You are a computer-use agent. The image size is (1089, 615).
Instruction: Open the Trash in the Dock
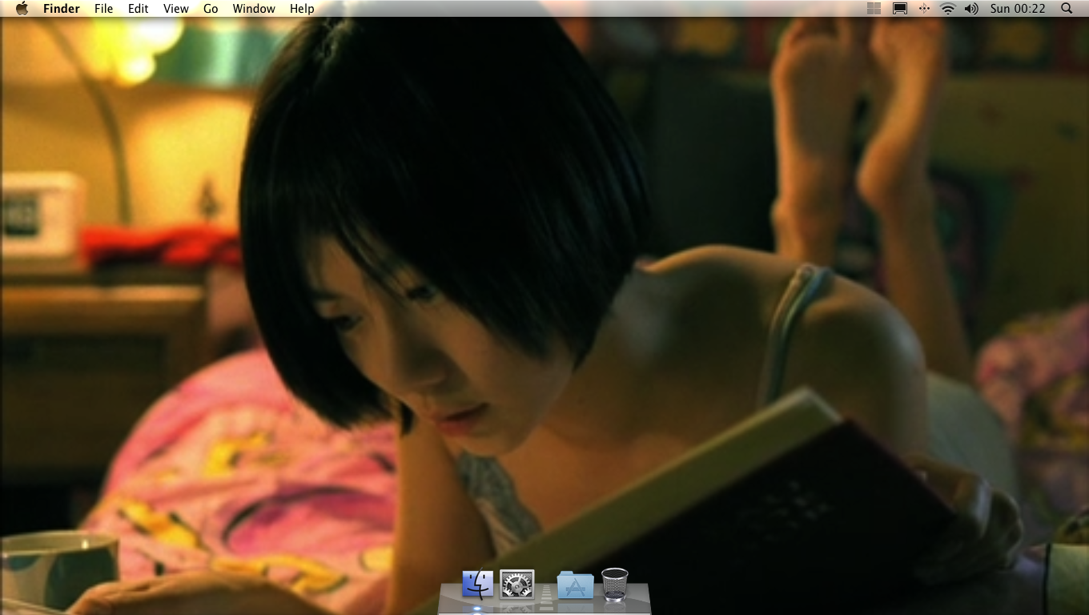coord(614,585)
